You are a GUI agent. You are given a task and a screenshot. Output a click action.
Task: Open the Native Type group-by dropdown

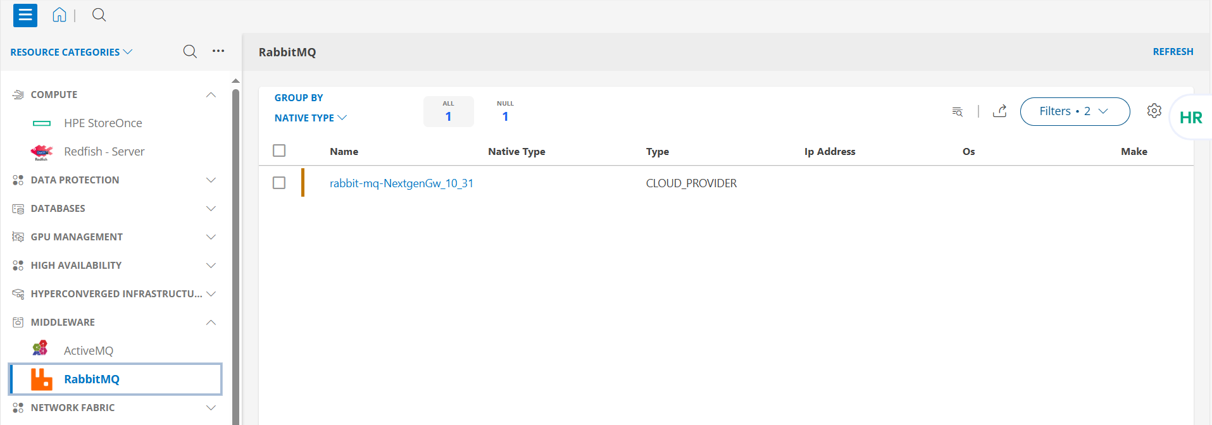click(x=311, y=118)
